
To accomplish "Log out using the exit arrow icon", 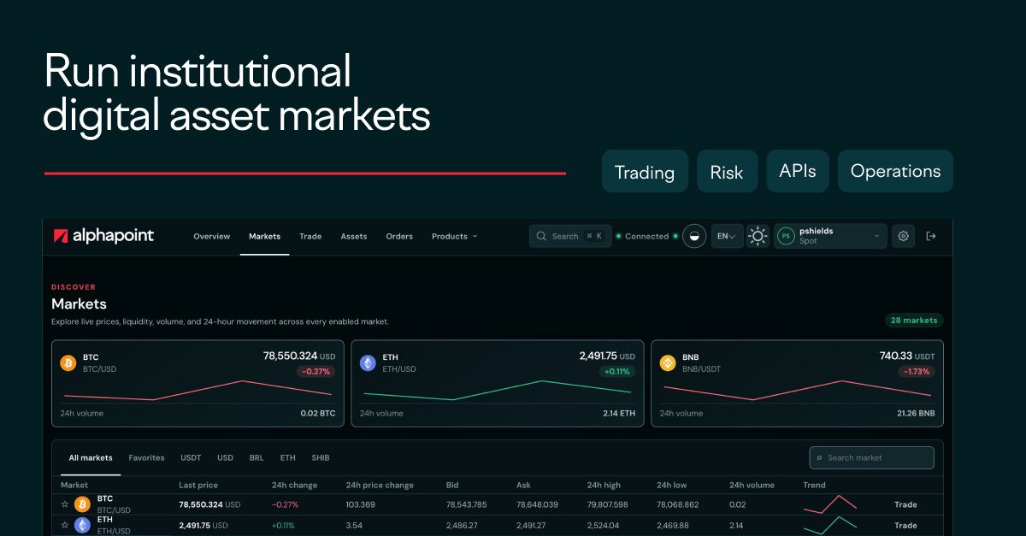I will pyautogui.click(x=931, y=236).
